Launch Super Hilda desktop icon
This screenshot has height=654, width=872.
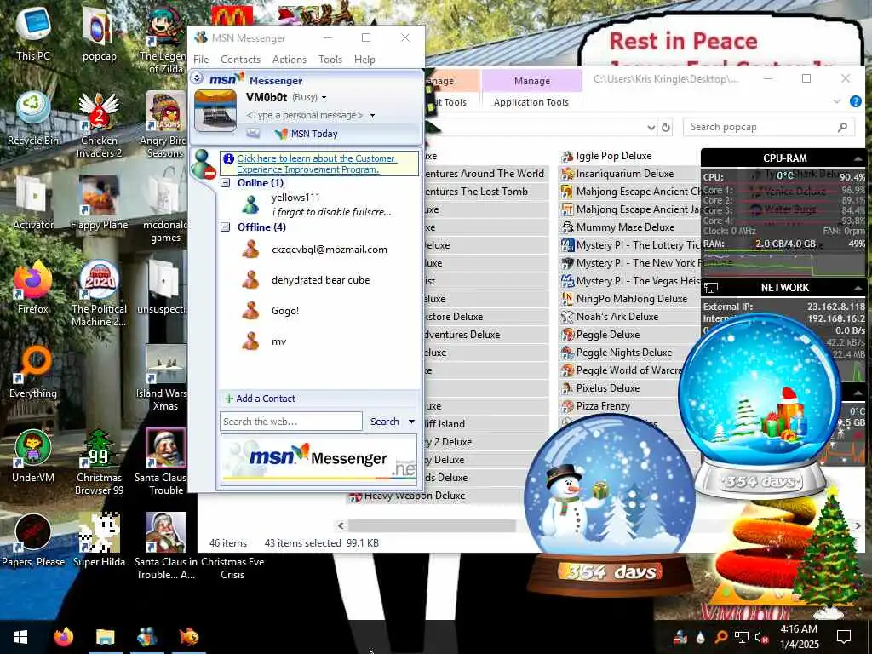pyautogui.click(x=99, y=541)
